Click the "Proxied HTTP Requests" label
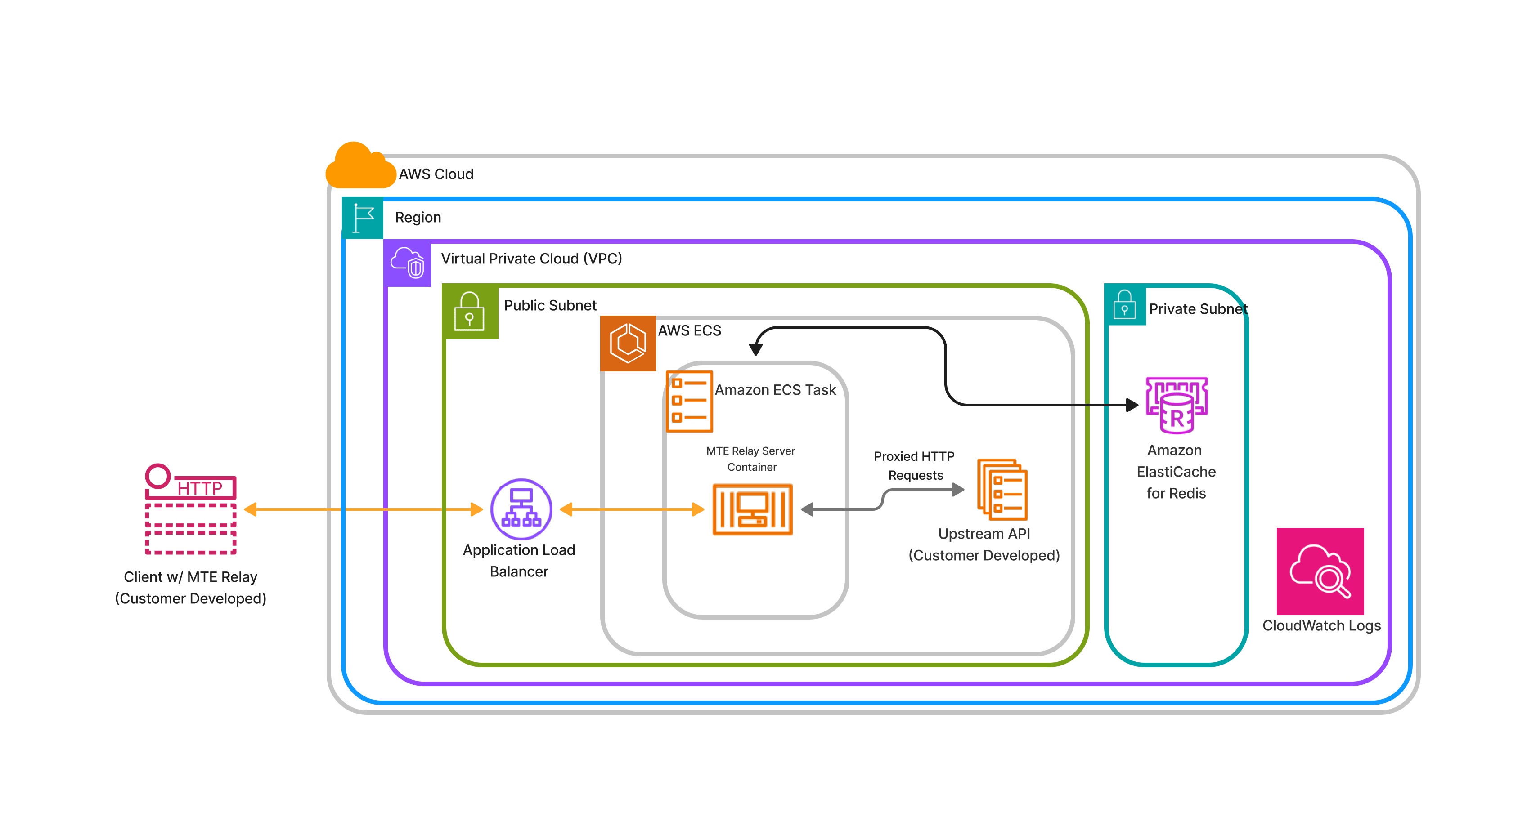Screen dimensions: 1536x830 click(914, 465)
